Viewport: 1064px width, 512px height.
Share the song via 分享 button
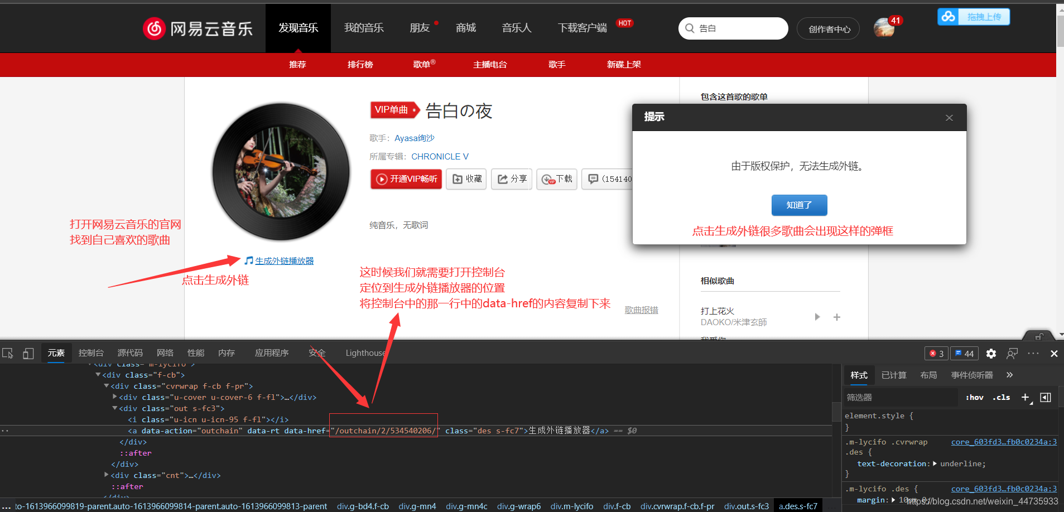pyautogui.click(x=511, y=178)
